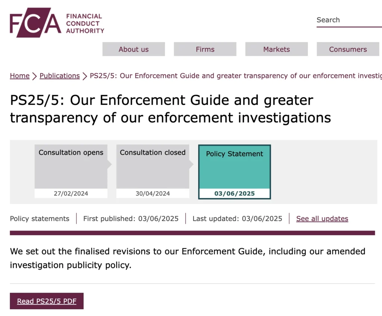Open the Markets menu
The width and height of the screenshot is (382, 316).
(x=276, y=49)
